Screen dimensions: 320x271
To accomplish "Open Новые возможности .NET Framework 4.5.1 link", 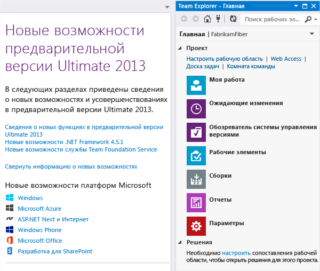I will (64, 142).
